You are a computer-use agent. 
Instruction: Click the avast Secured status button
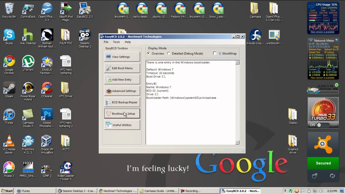click(323, 163)
